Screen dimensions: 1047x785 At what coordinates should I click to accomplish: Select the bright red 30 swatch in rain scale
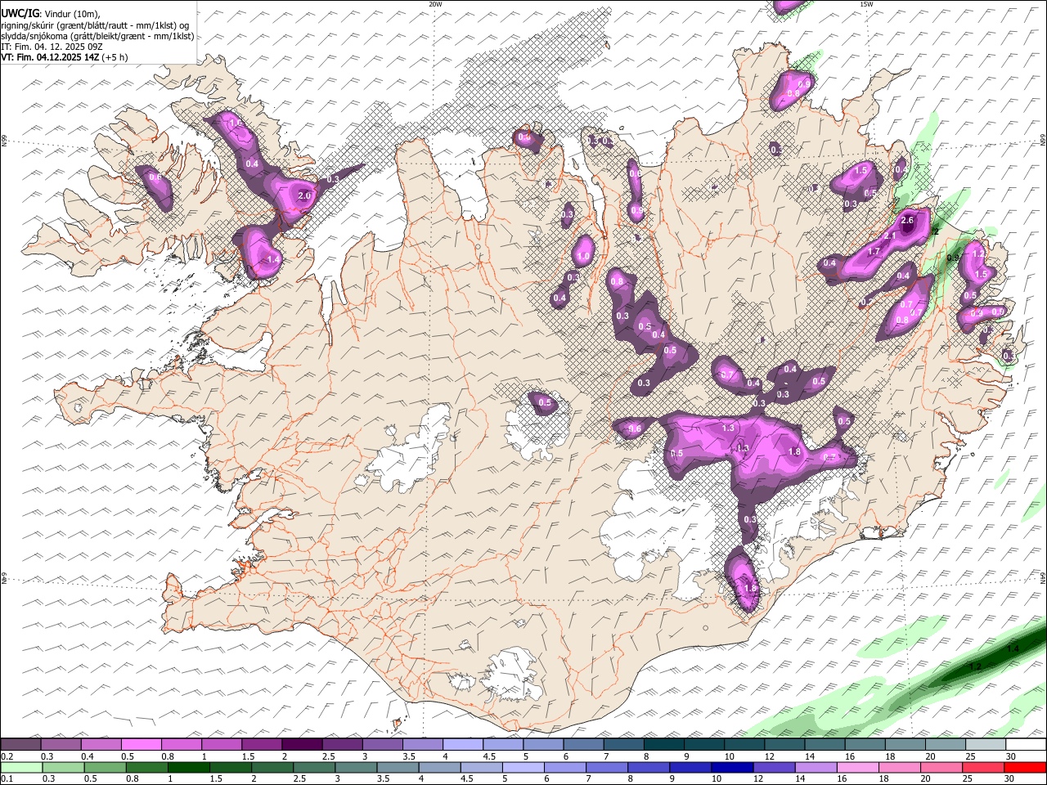(x=1024, y=767)
